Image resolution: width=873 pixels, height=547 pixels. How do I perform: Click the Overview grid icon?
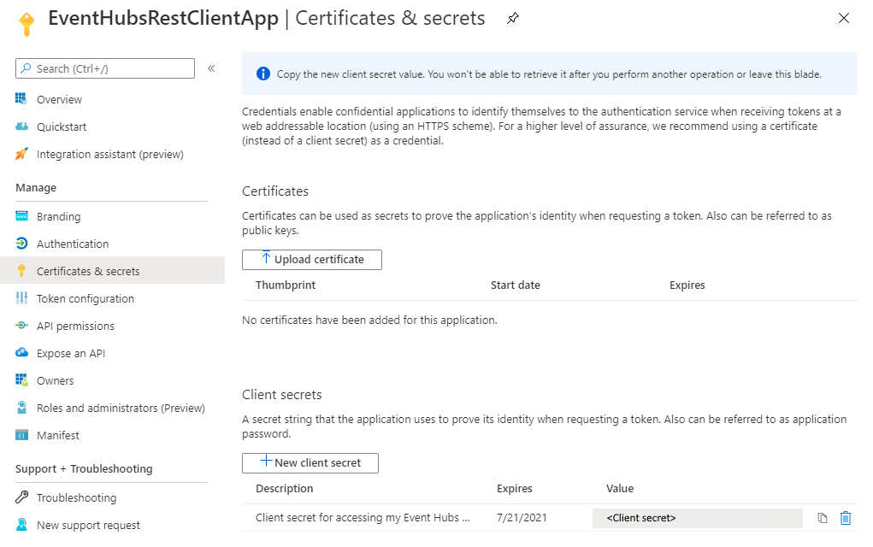(21, 100)
